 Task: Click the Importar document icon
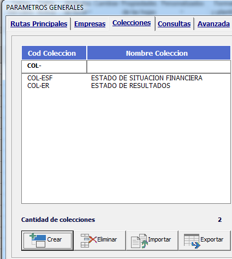point(139,241)
